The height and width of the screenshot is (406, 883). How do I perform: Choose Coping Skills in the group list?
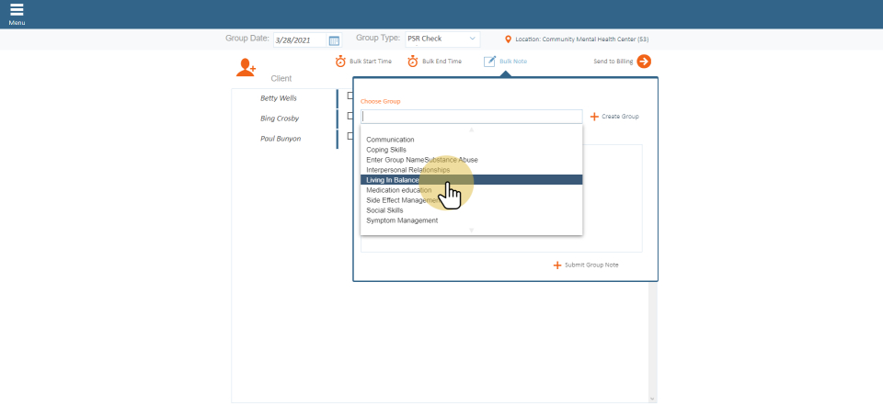point(386,150)
